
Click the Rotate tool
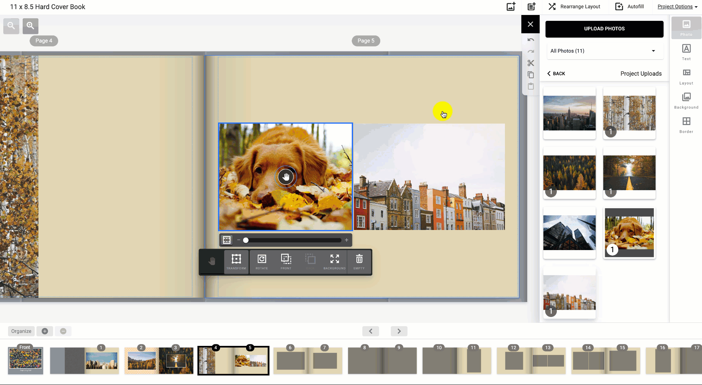(x=262, y=262)
